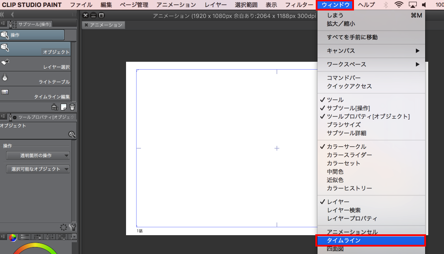Choose the ライトテーブル light bulb sub tool
444x254 pixels.
[36, 79]
